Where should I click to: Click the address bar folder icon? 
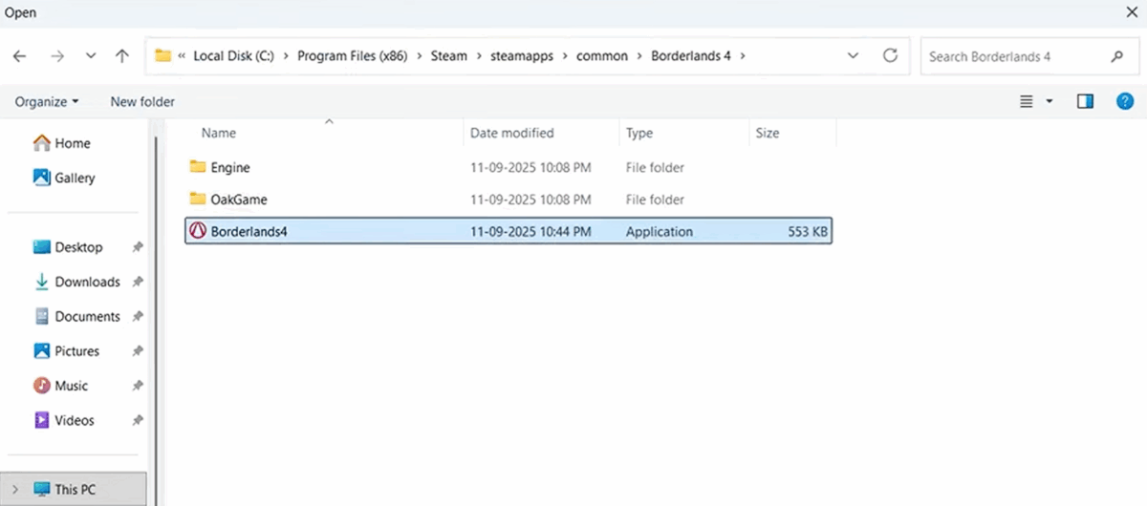[x=162, y=56]
